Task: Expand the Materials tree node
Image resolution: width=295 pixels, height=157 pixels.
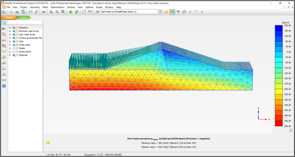Action: point(10,55)
